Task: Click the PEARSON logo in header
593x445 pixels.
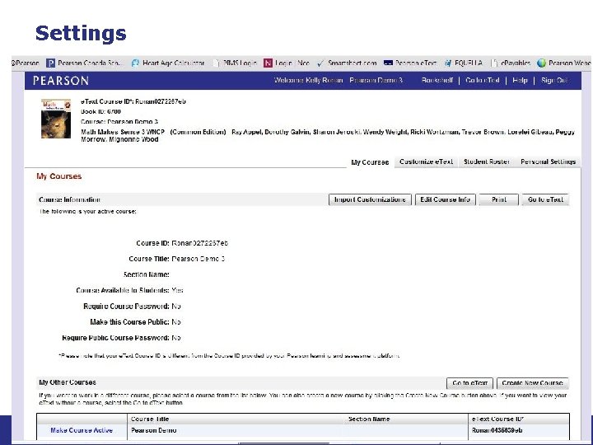Action: pos(60,81)
